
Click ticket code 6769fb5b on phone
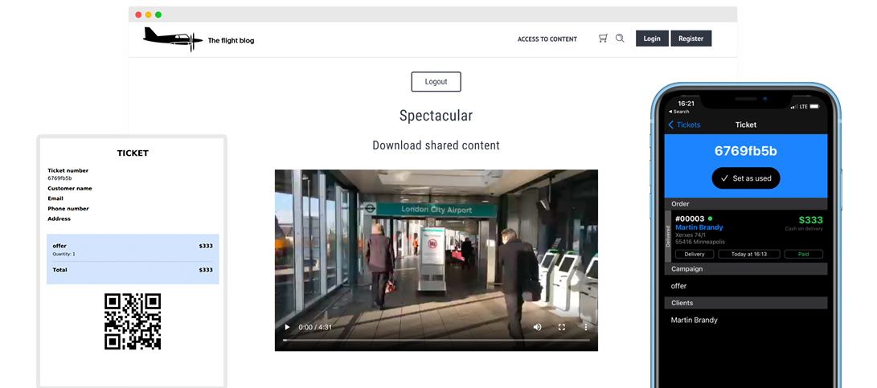(x=745, y=151)
